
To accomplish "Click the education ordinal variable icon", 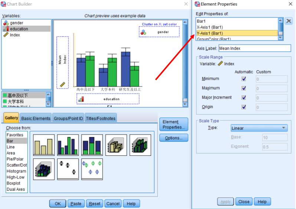I will (x=6, y=29).
